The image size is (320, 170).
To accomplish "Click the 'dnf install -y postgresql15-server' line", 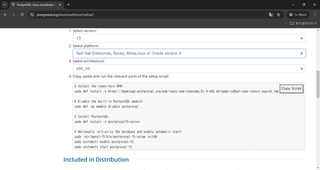I will coord(107,122).
